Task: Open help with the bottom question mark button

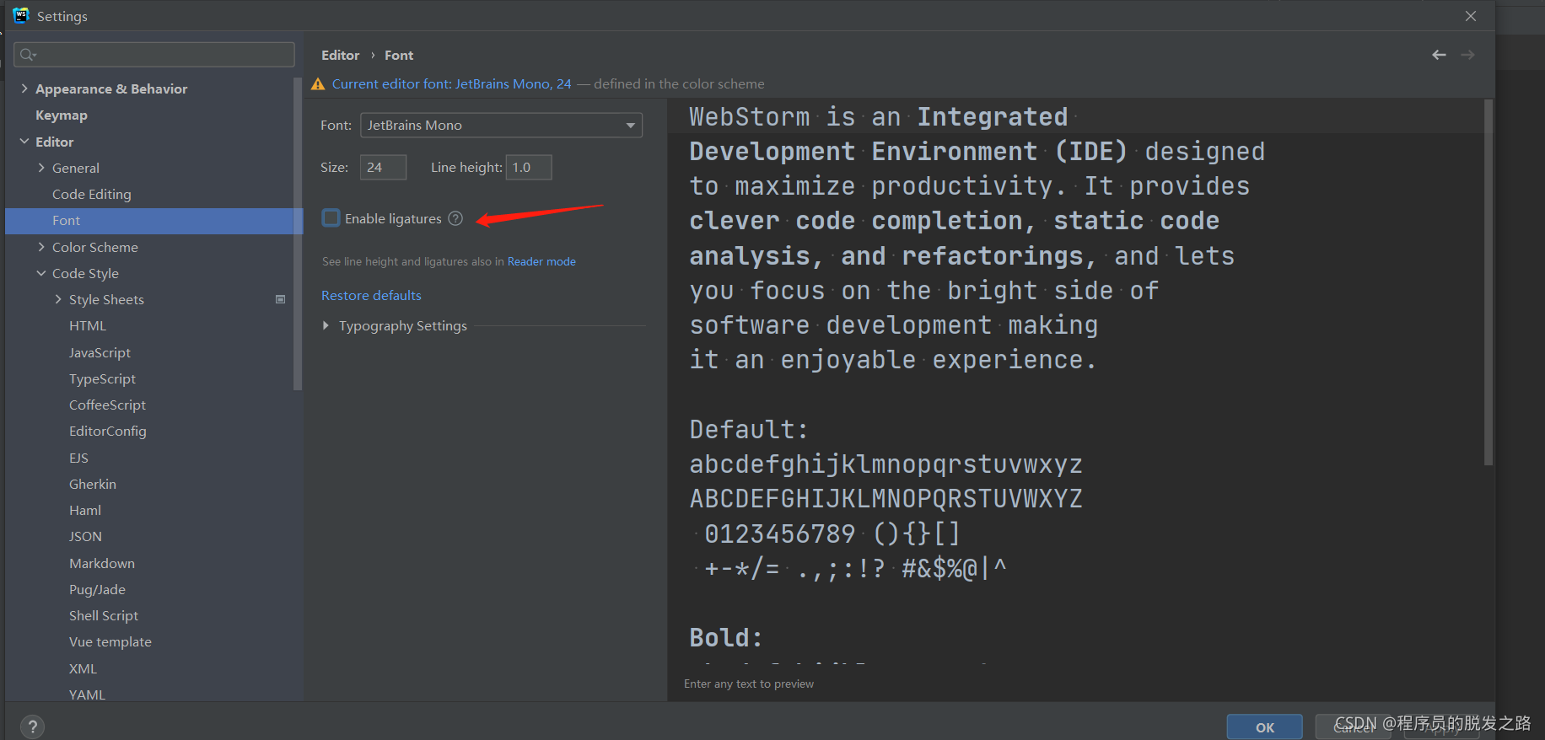Action: pos(32,727)
